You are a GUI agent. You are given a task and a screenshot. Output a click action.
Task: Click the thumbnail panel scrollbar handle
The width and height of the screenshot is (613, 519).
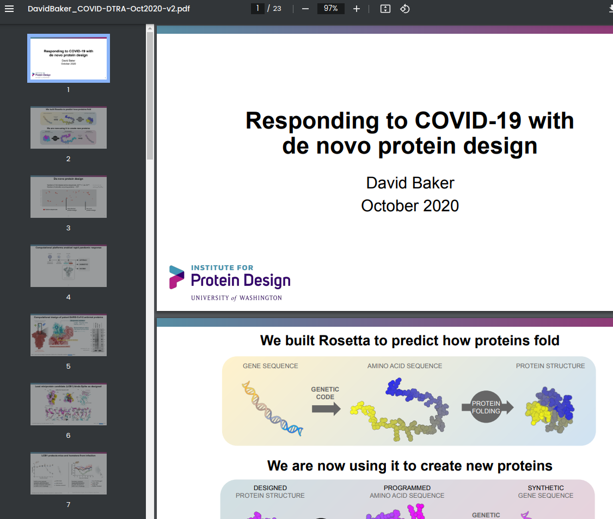tap(150, 96)
